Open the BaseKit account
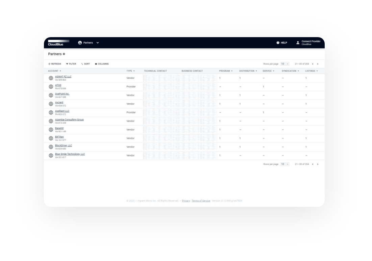The image size is (372, 261). (59, 128)
